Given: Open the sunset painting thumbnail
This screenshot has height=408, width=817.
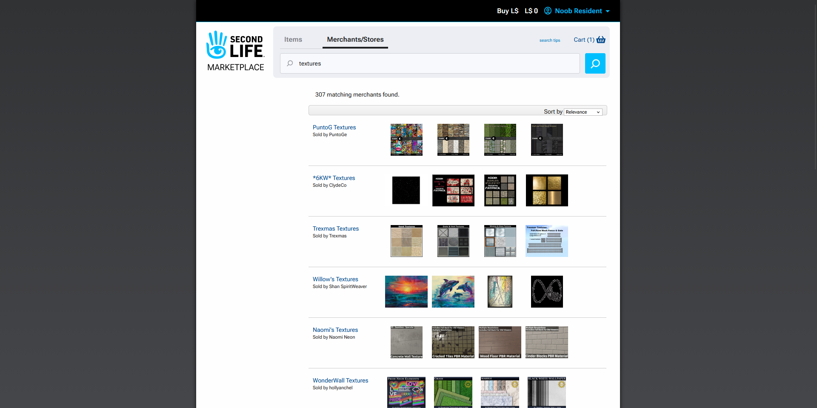Looking at the screenshot, I should pos(406,291).
